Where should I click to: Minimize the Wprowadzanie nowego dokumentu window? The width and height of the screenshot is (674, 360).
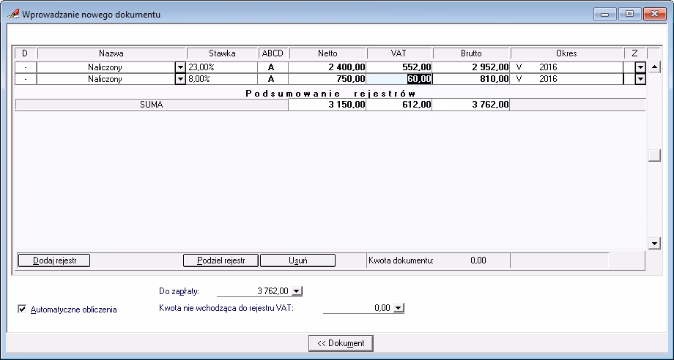point(605,14)
